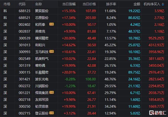Click the 当日价格 column header
The height and width of the screenshot is (117, 168).
pos(89,4)
